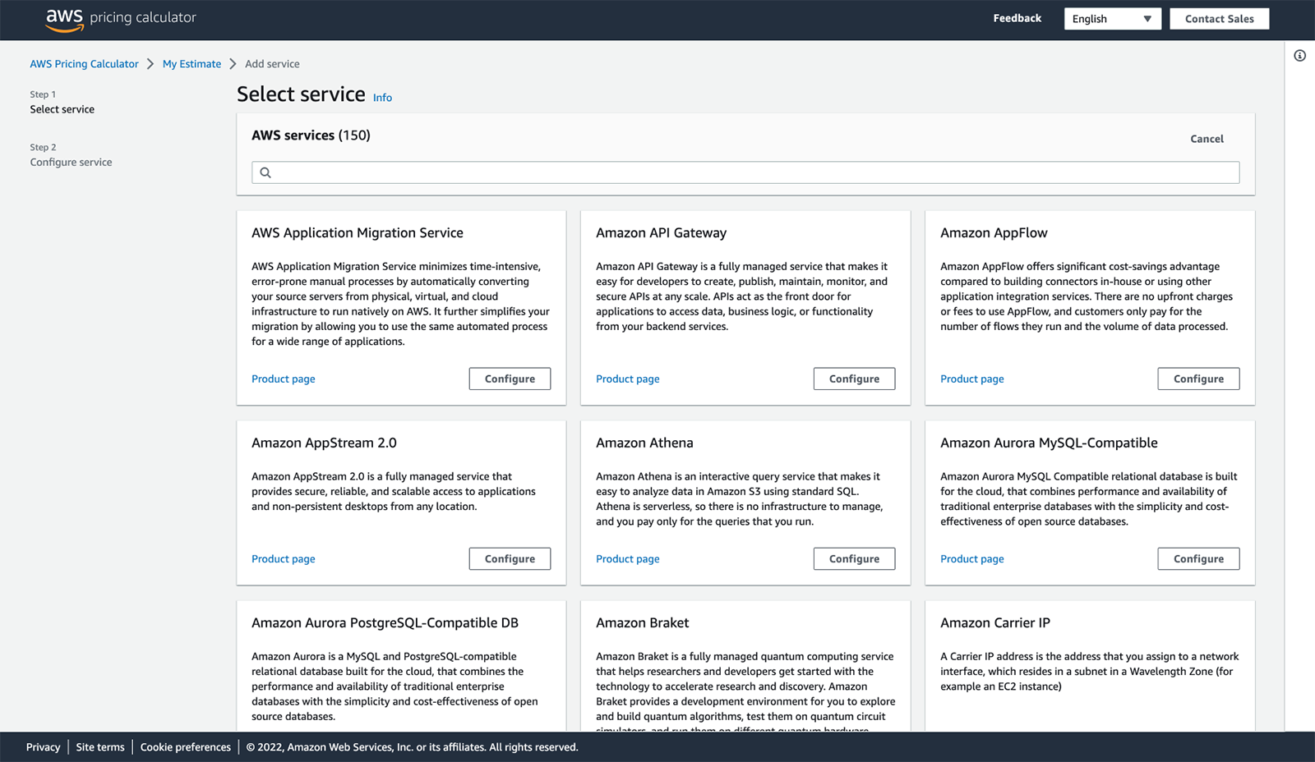Configure Amazon AppFlow
The width and height of the screenshot is (1315, 762).
tap(1198, 379)
